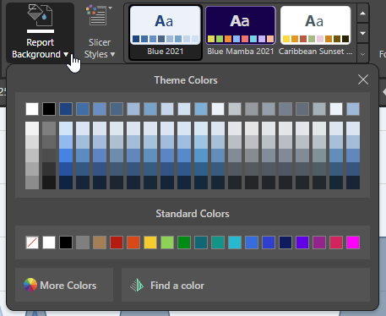
Task: Move down in the theme gallery
Action: pos(362,33)
